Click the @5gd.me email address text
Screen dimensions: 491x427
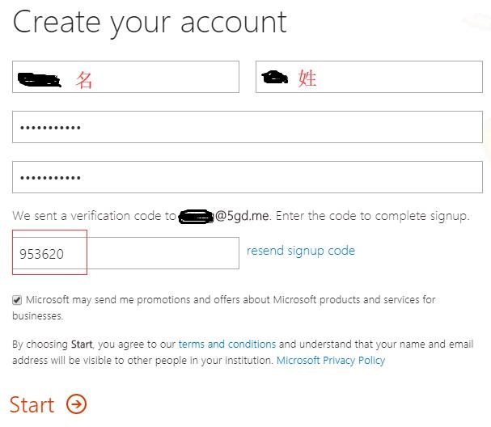(242, 216)
